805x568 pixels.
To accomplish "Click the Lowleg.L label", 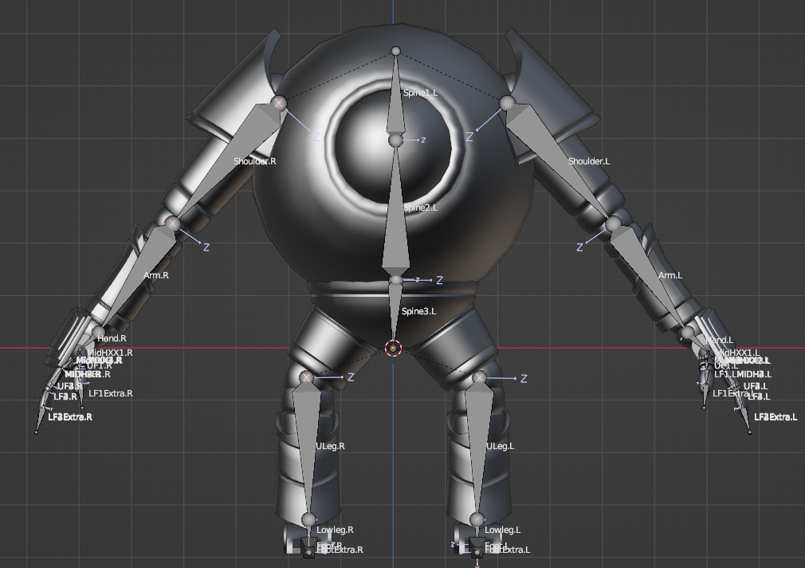I will 503,530.
